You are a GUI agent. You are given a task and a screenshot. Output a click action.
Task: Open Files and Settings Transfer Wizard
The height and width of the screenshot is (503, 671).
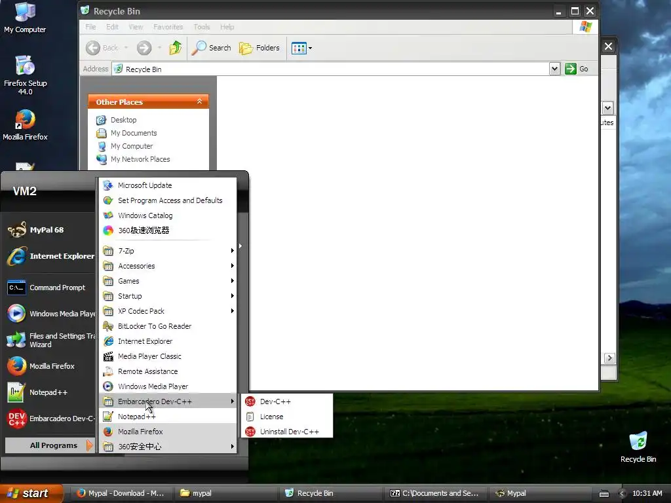(x=50, y=340)
